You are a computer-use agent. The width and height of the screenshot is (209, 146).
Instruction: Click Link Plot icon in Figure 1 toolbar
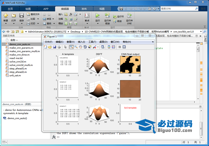[x=103, y=47]
